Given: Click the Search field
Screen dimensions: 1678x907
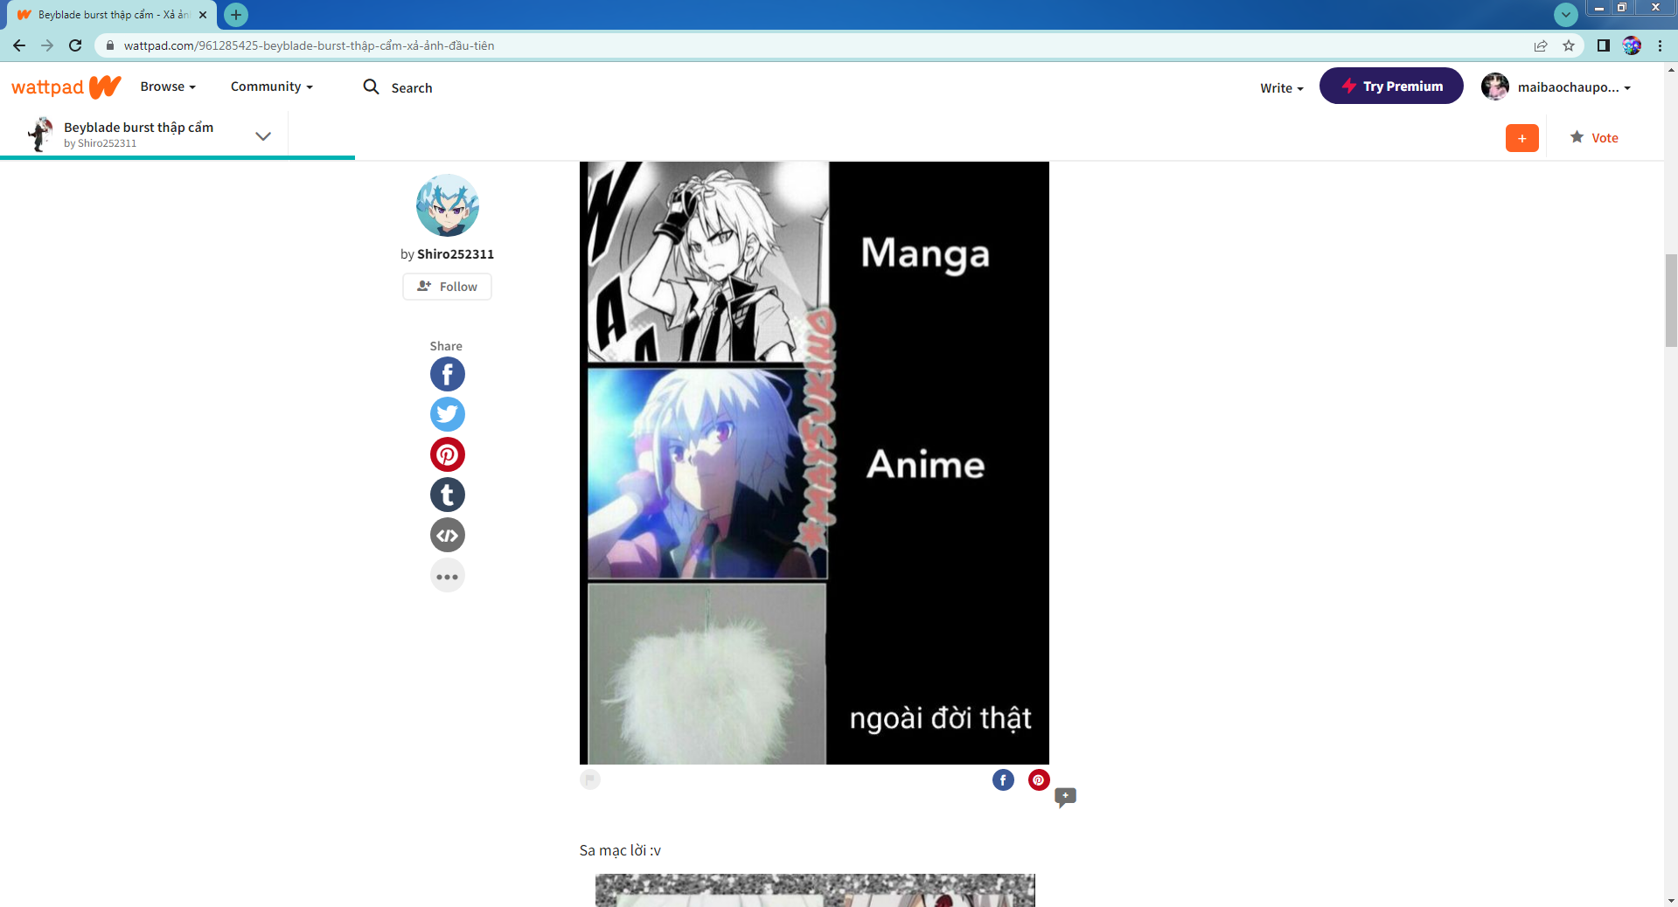Looking at the screenshot, I should click(411, 88).
